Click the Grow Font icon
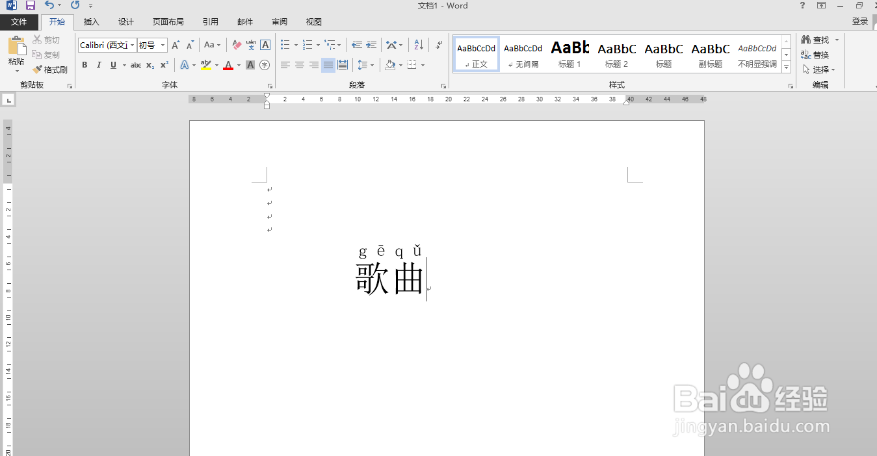 (176, 45)
